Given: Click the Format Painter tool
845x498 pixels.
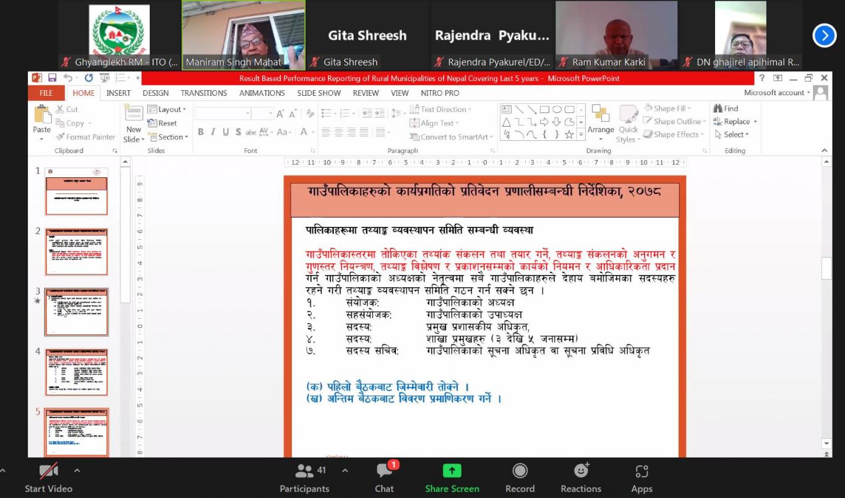Looking at the screenshot, I should coord(85,137).
